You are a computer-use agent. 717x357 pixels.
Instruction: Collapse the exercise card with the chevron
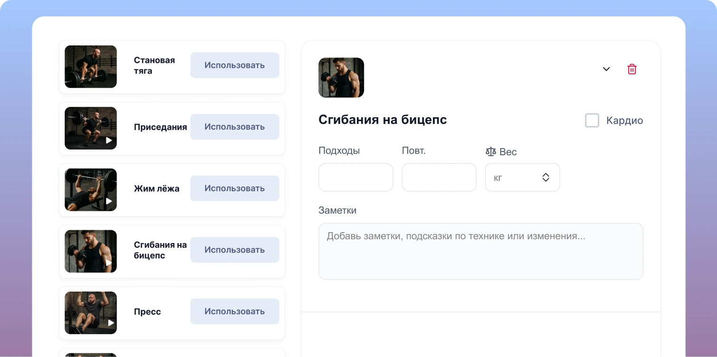tap(606, 69)
